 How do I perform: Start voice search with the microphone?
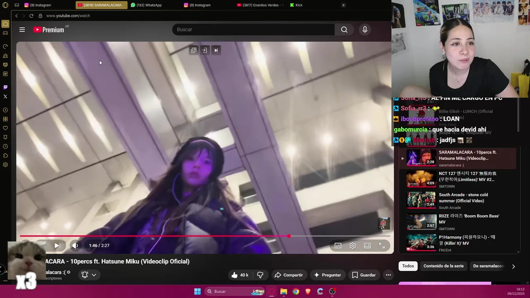[x=365, y=29]
